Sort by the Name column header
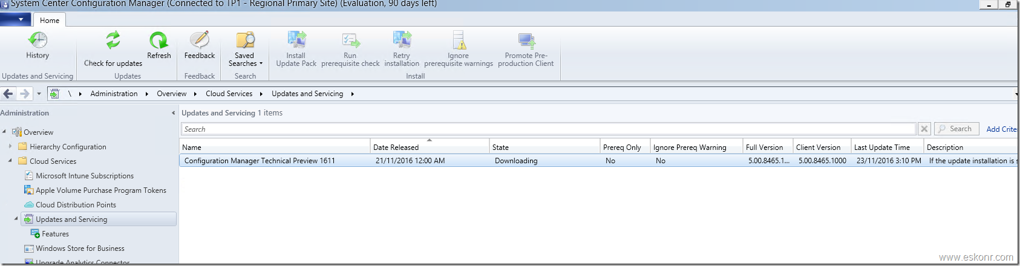 click(275, 147)
